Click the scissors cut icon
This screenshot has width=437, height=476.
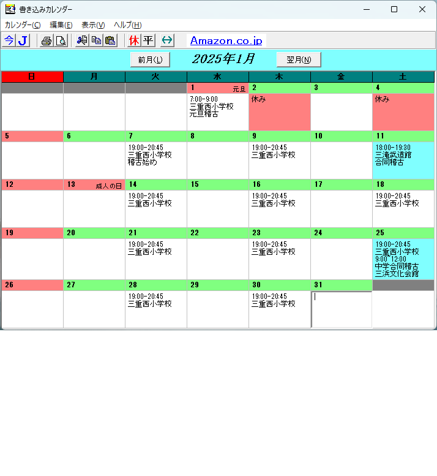coord(82,40)
